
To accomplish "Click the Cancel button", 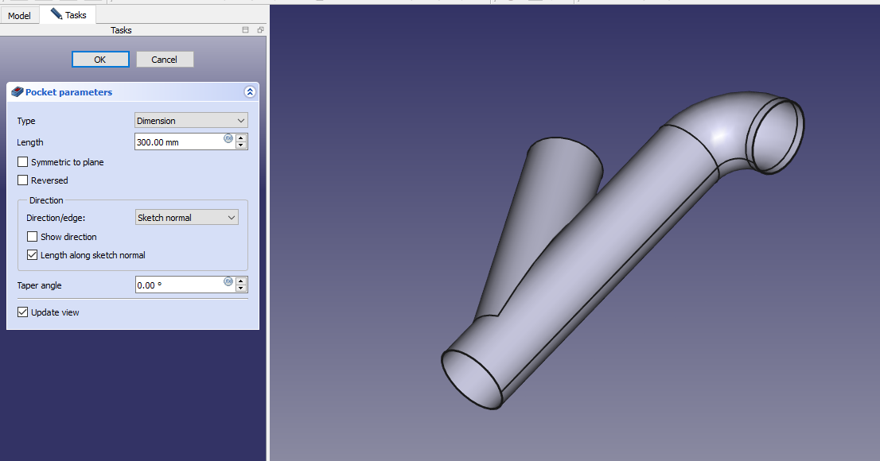I will pyautogui.click(x=165, y=60).
